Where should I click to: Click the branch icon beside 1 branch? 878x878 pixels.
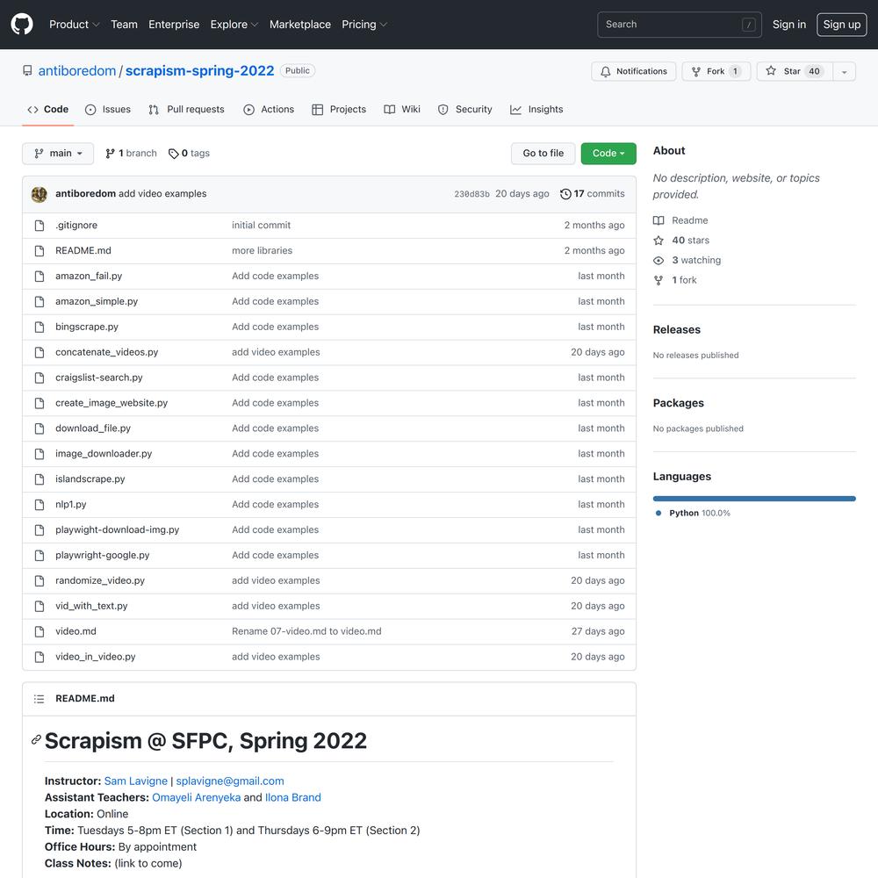pyautogui.click(x=110, y=154)
